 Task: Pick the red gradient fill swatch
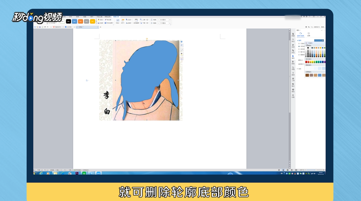306,62
